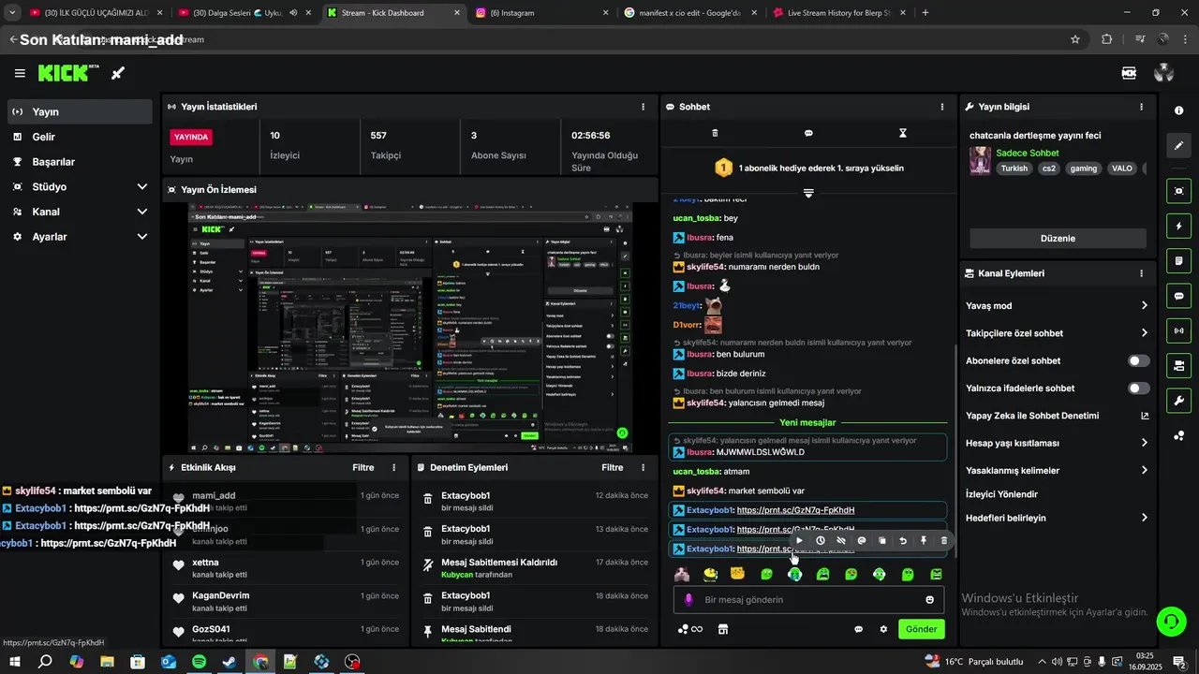Image resolution: width=1199 pixels, height=674 pixels.
Task: Click the points infinity icon below the chat input
Action: (x=690, y=629)
